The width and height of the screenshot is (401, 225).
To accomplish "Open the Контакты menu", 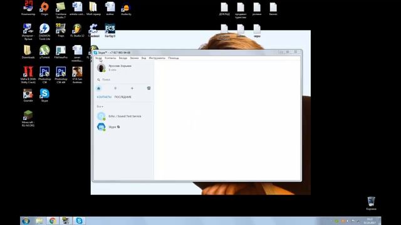I will pyautogui.click(x=110, y=58).
